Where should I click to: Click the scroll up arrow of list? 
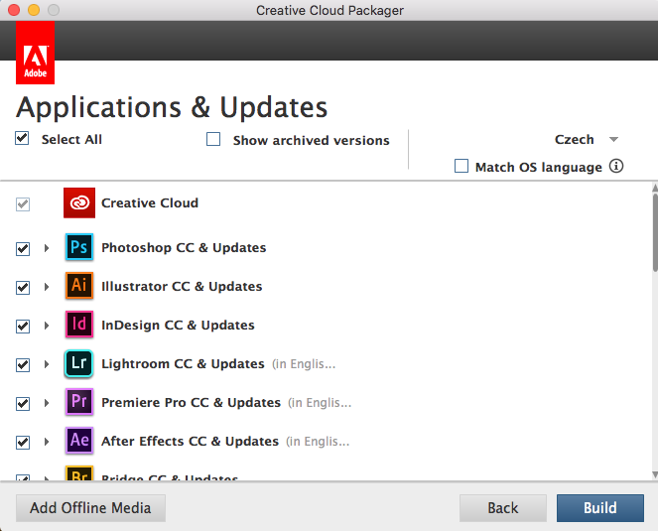point(655,188)
